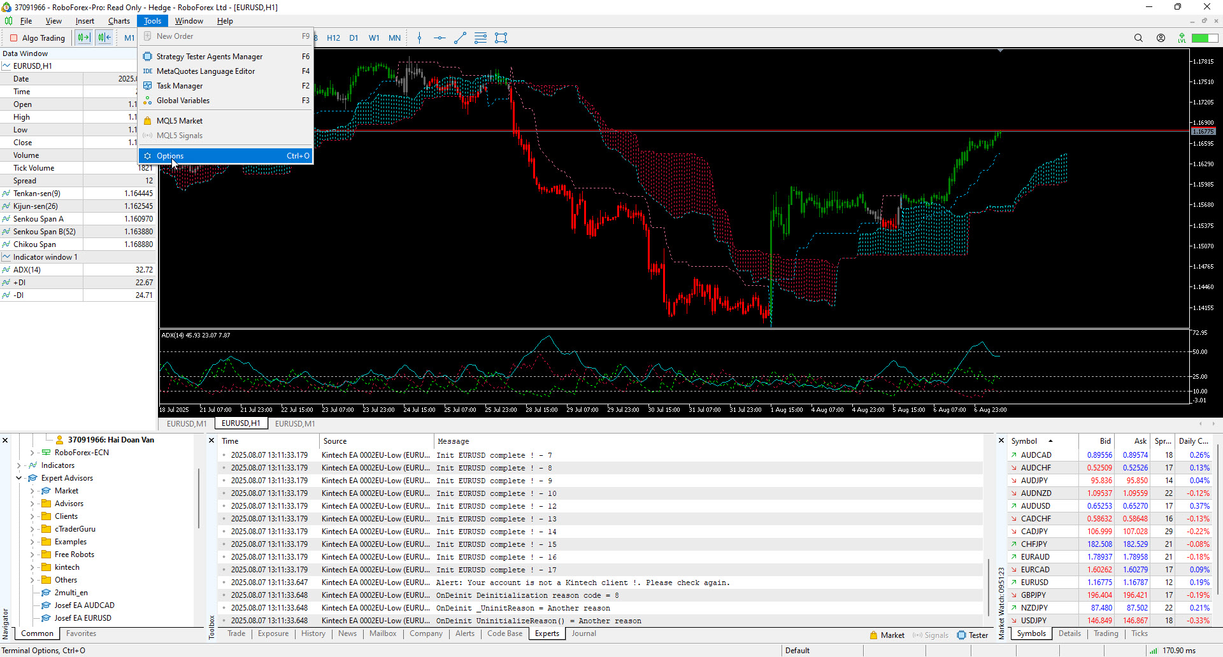Select the trendline drawing tool

click(460, 38)
